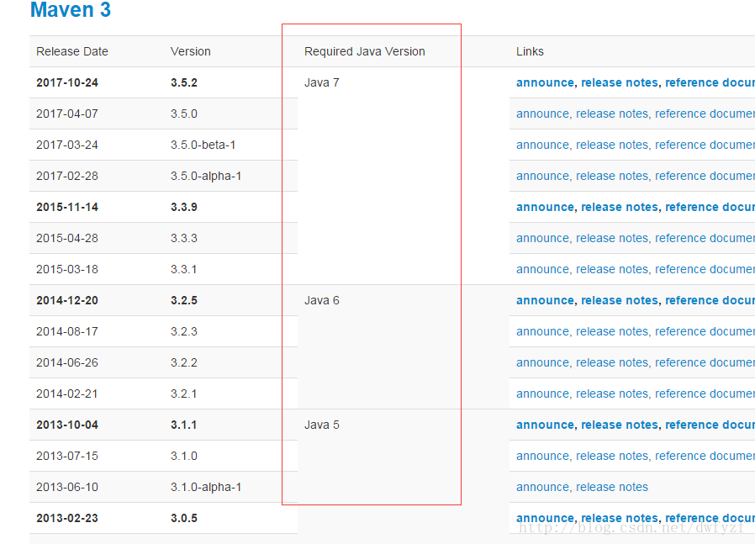Open announce link for 3.5.0-alpha-1
Viewport: 755px width, 544px height.
542,177
